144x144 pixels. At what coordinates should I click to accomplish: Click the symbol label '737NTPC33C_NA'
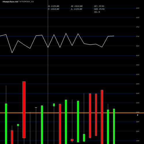(x=26, y=2)
